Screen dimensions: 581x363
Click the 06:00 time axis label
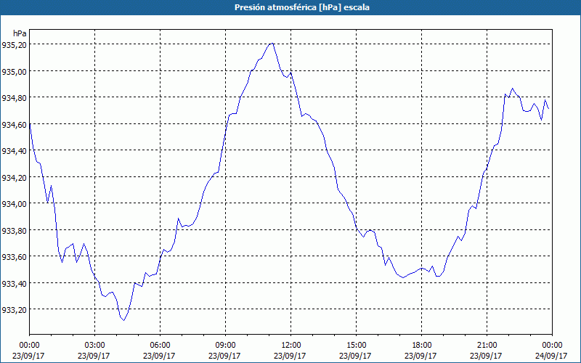(x=160, y=346)
